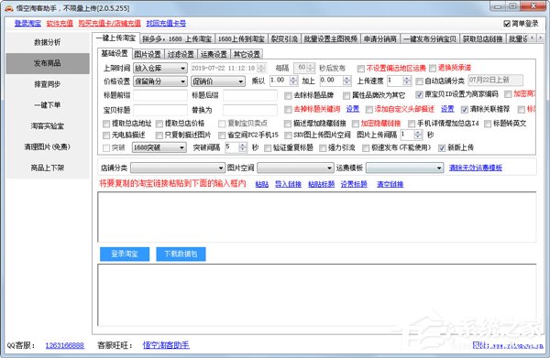Screen dimensions: 550x358
Task: Open the QQ客服 number 1263166888 link
Action: [65, 346]
